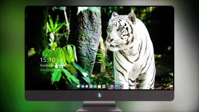Open the pink Music app in dock
This screenshot has height=112, width=199.
click(112, 87)
